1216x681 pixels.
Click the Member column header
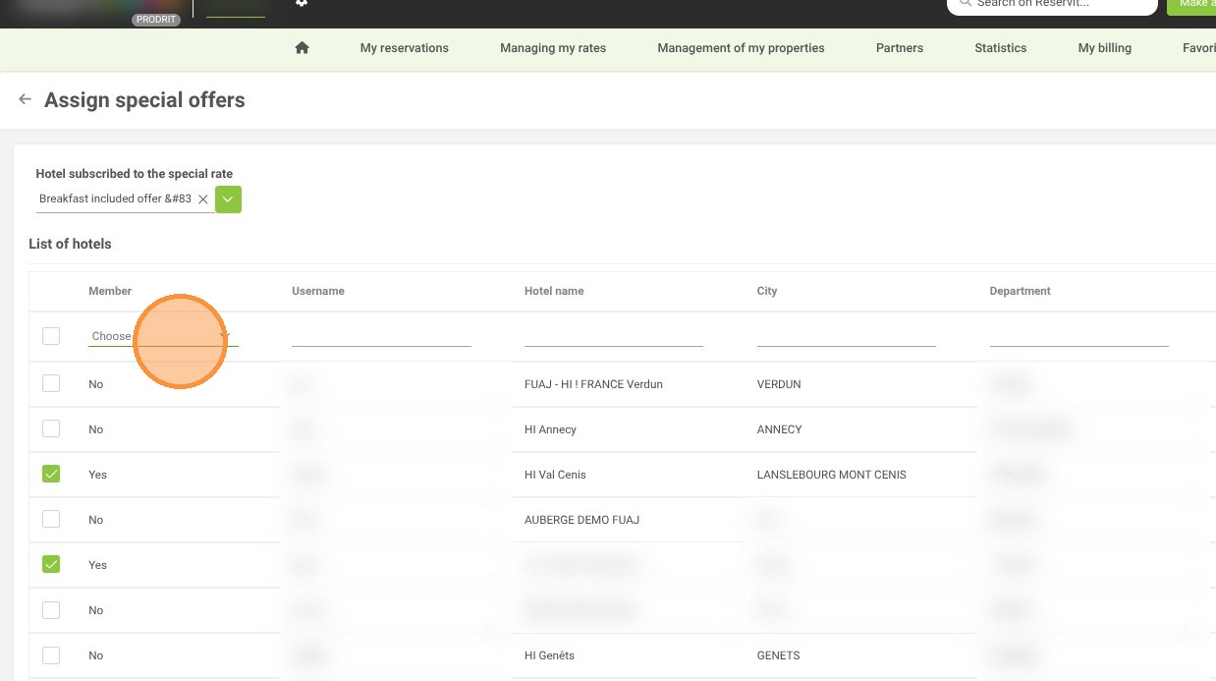[x=110, y=291]
